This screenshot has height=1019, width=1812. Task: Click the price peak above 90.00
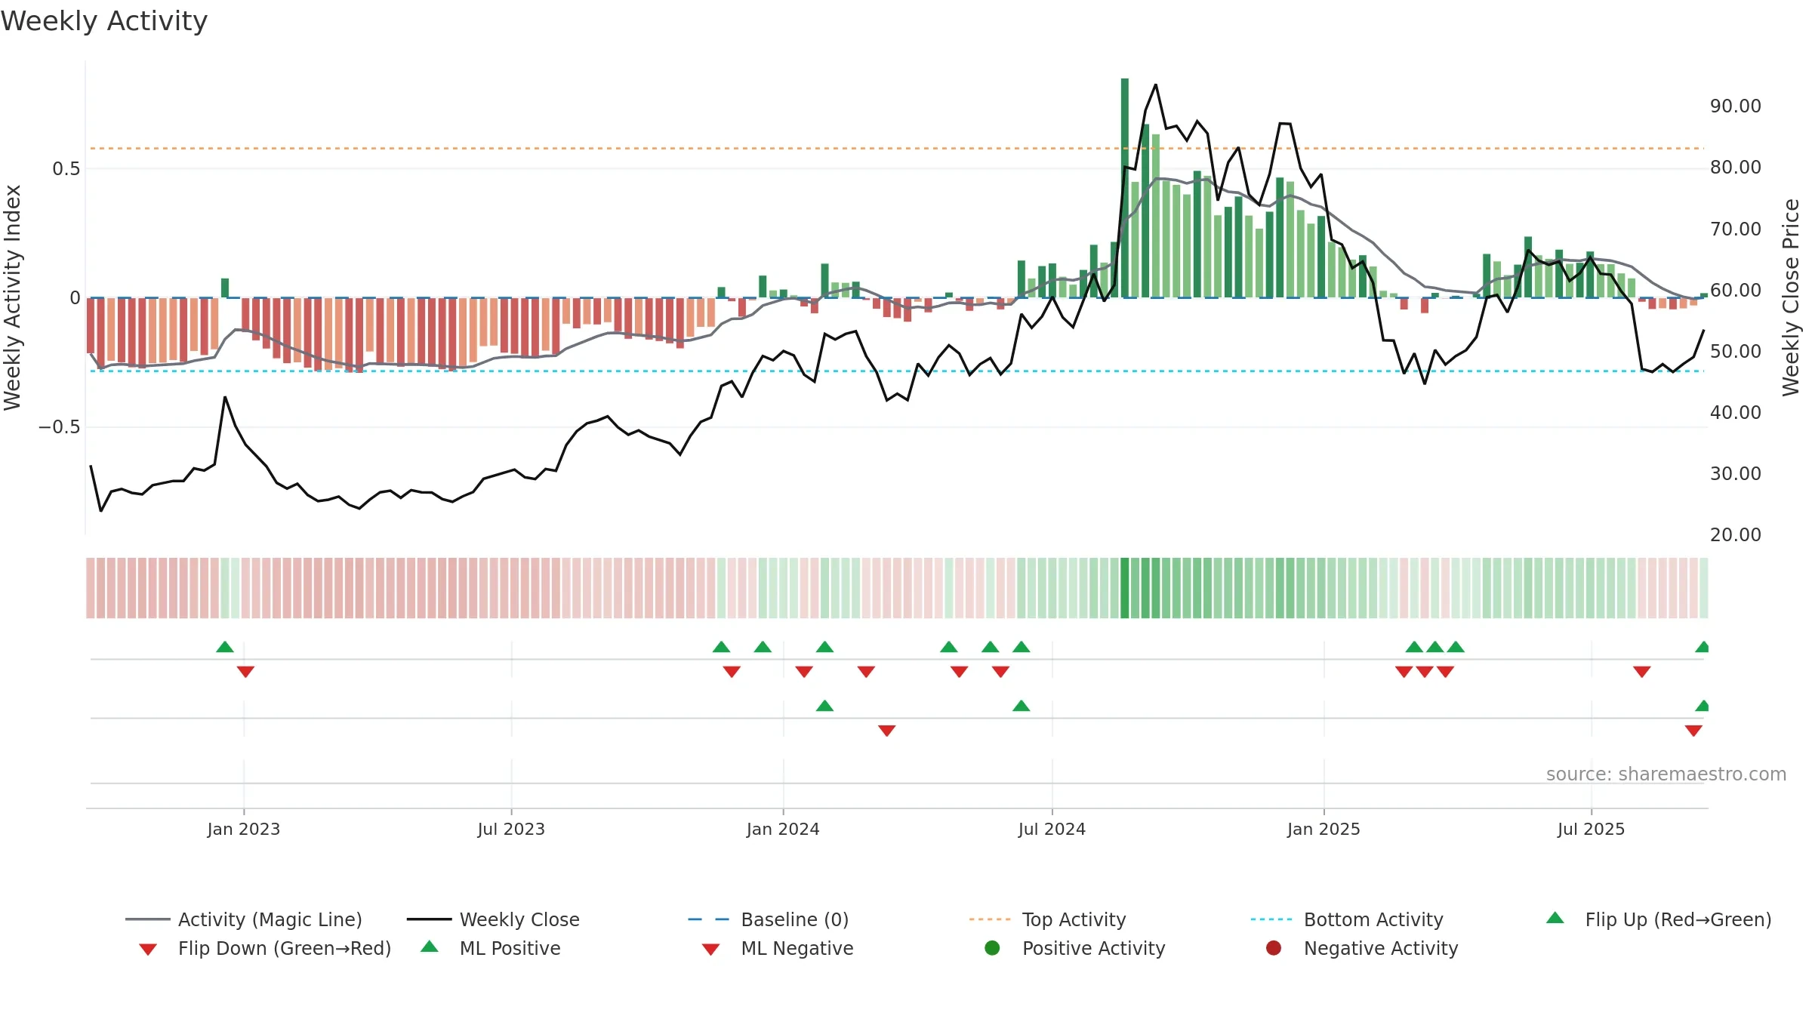(1156, 85)
